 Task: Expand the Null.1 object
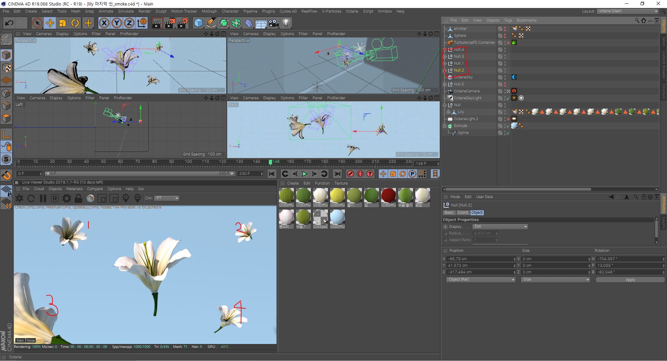pos(445,63)
